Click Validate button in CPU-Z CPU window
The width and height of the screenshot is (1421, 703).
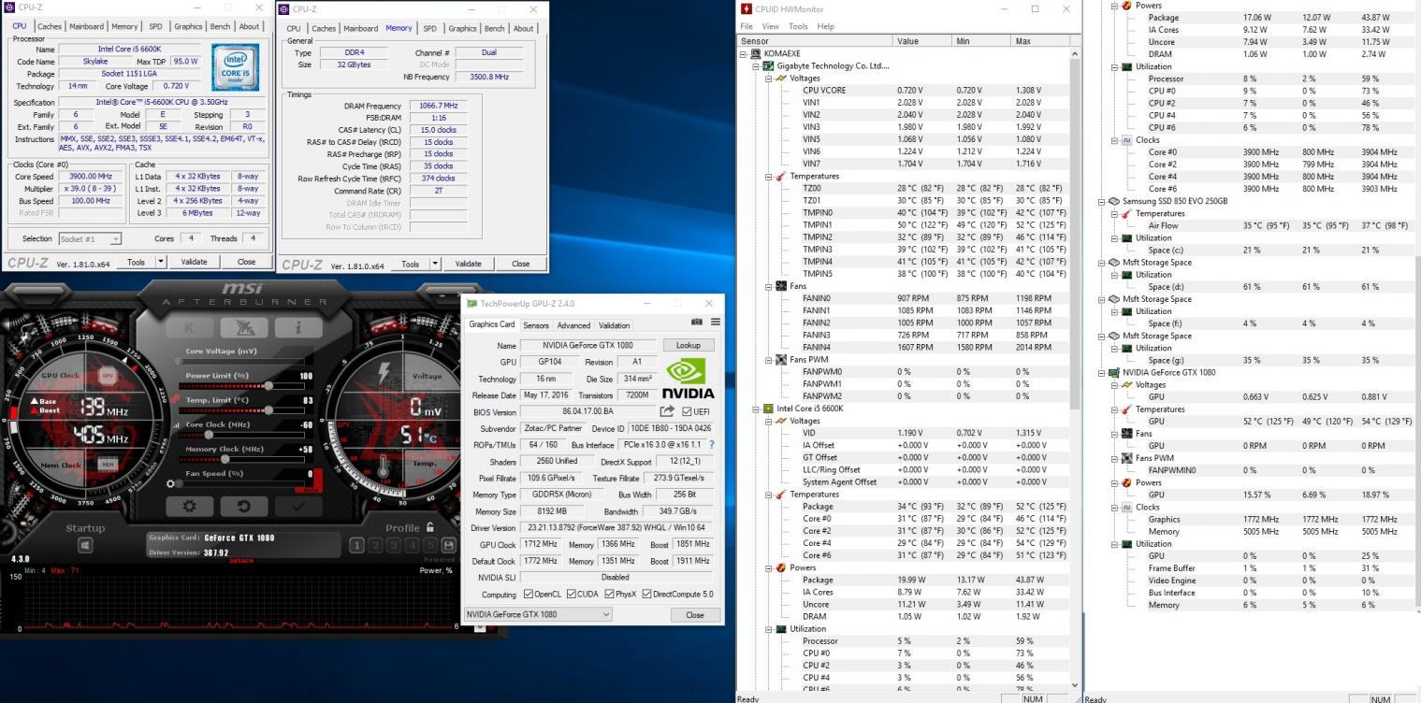[195, 263]
